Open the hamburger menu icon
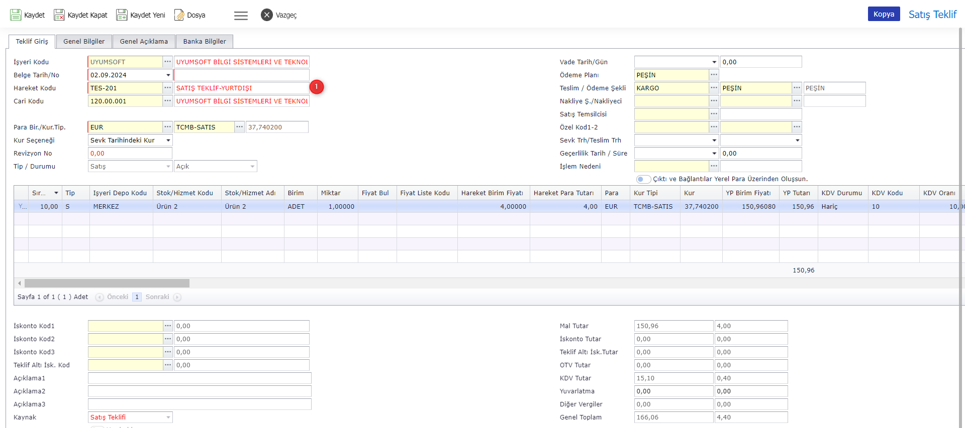965x428 pixels. point(241,16)
